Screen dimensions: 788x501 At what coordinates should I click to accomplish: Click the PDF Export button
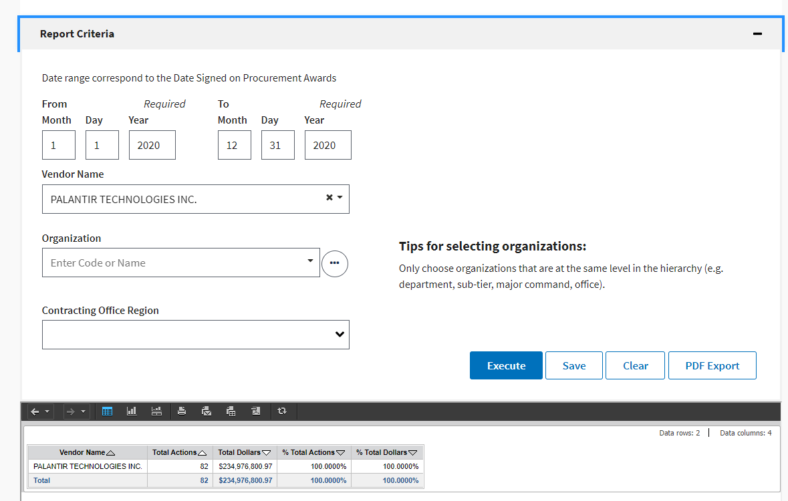[x=712, y=365]
